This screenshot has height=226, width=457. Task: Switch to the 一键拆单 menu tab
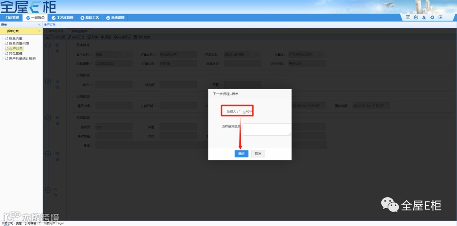pyautogui.click(x=35, y=18)
